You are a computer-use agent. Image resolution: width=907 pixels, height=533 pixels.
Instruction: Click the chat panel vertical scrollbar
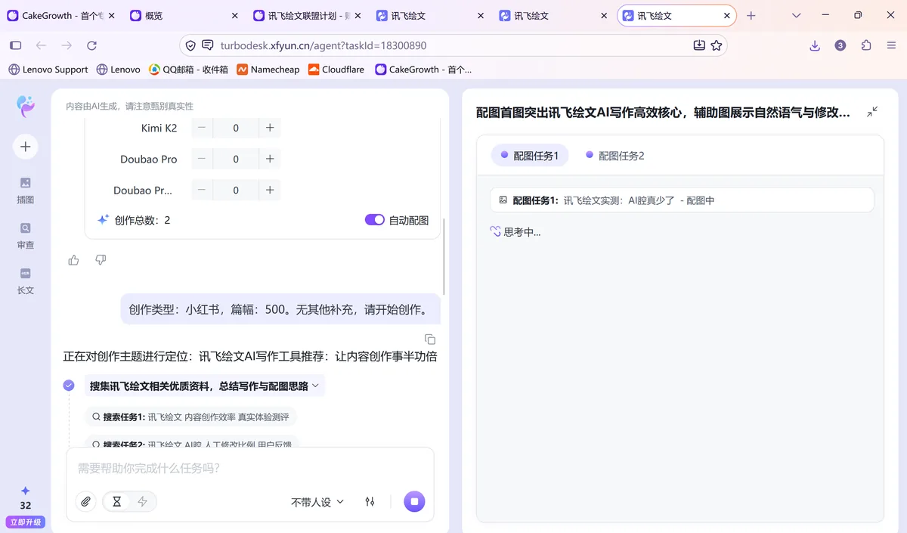(444, 257)
